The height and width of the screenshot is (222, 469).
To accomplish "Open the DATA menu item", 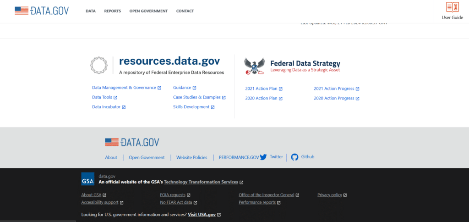I will click(x=91, y=11).
